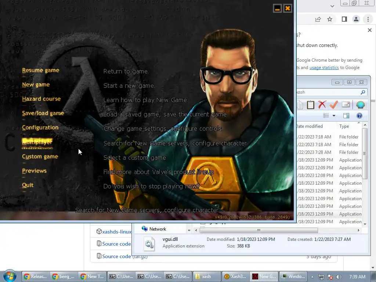Switch to the New G... game taskbar button
The height and width of the screenshot is (282, 376).
[264, 276]
